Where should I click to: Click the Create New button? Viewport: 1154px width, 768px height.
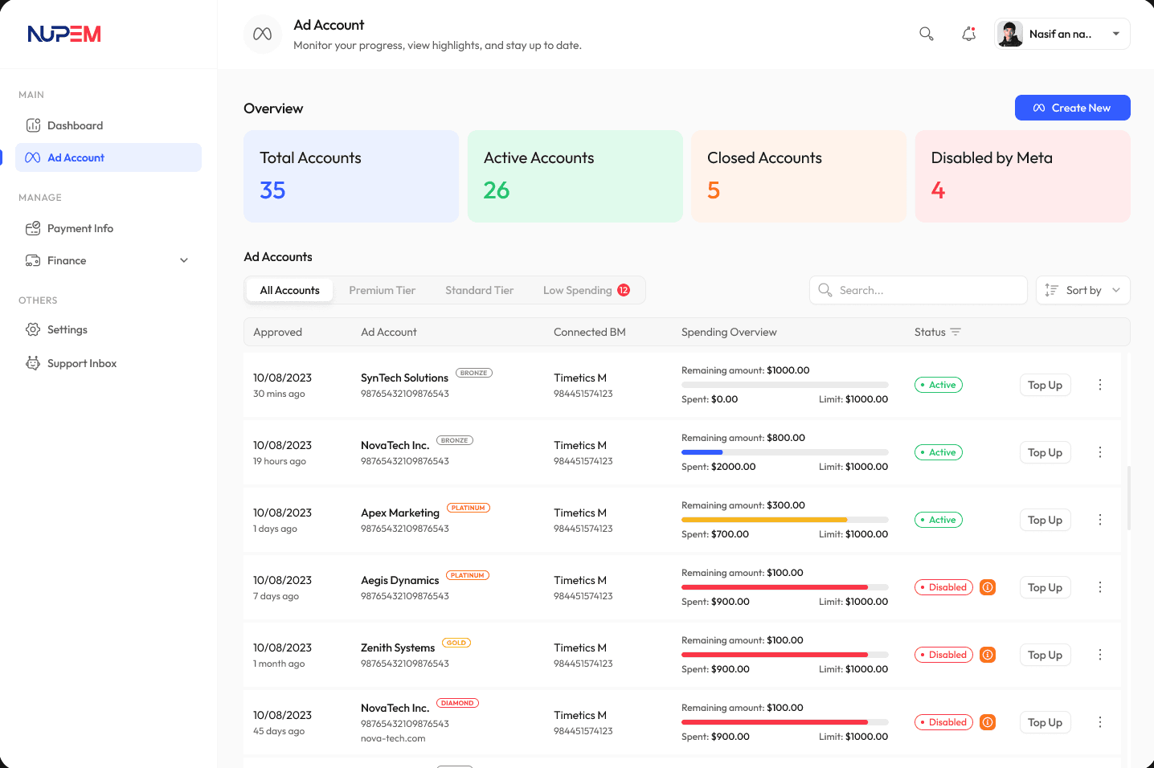(1072, 108)
